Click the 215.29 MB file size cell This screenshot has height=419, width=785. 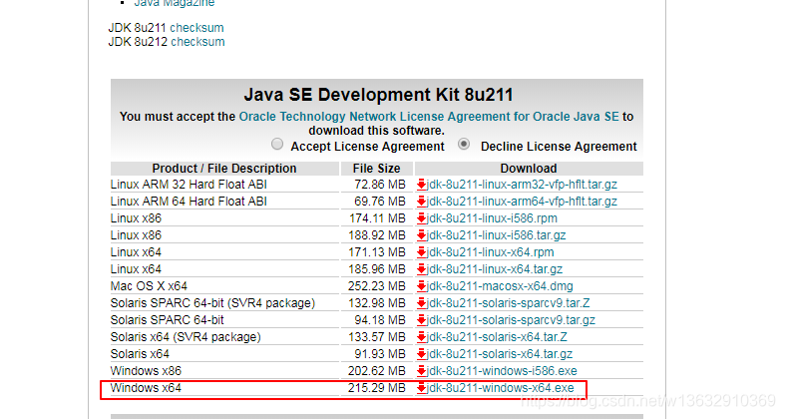point(376,388)
